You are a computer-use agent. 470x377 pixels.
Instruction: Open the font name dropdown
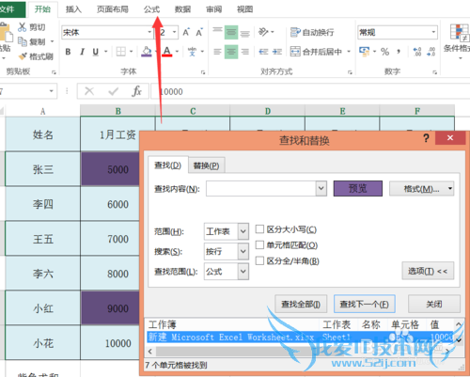(x=149, y=32)
